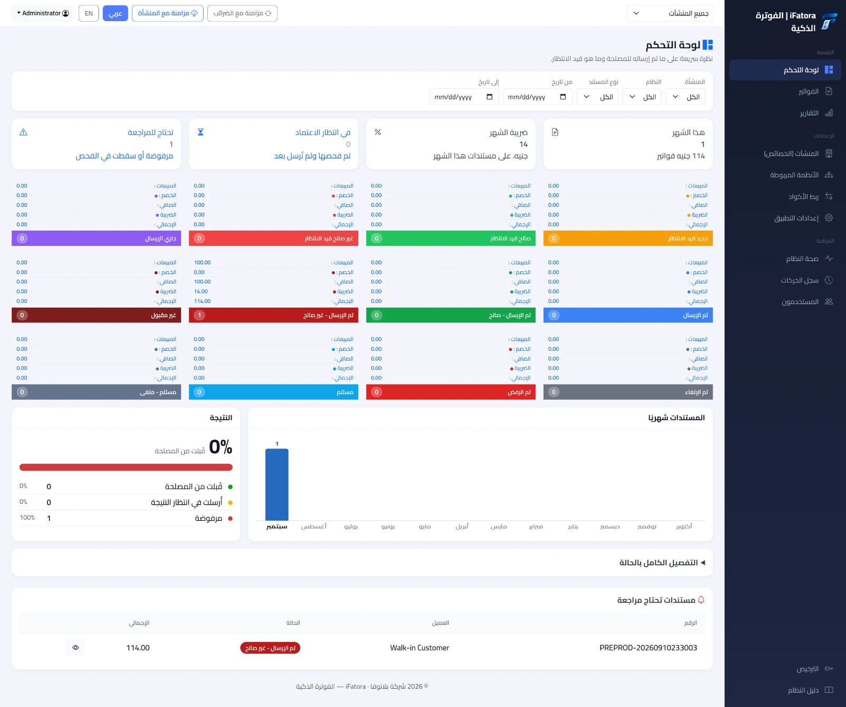Open the المنشأة filter dropdown
The height and width of the screenshot is (707, 846).
click(686, 97)
